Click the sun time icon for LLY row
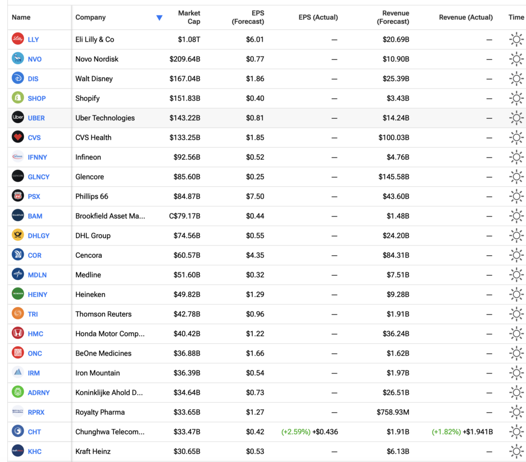Viewport: 526px width, 462px height. tap(516, 39)
